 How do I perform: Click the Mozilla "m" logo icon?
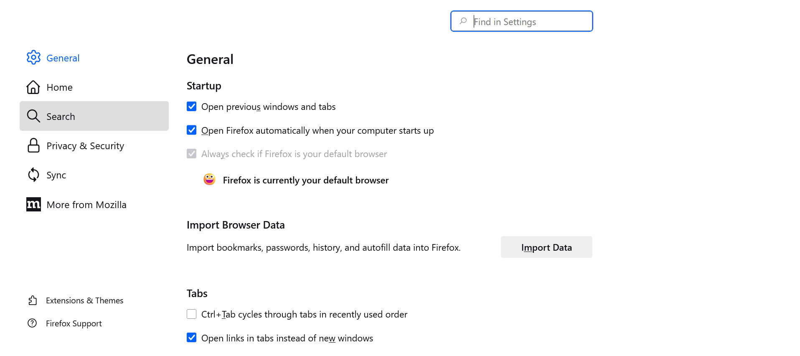pos(33,204)
